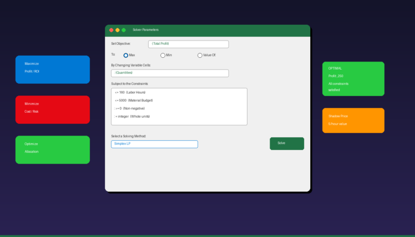Screen dimensions: 415x237
Task: Maximize the Solver window with green button
Action: [x=124, y=30]
